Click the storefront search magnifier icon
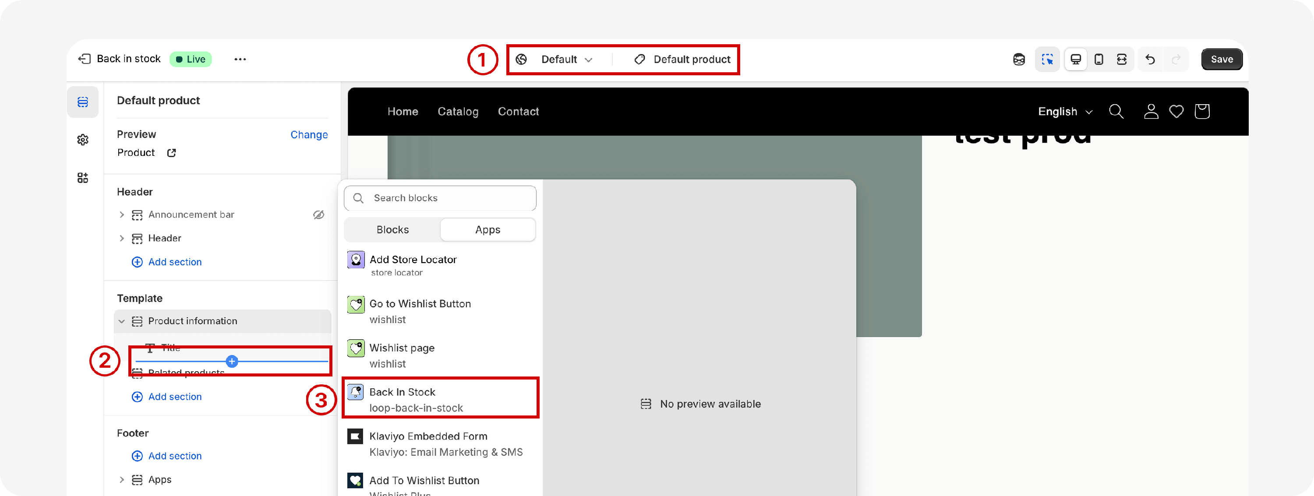Screen dimensions: 1314x496 point(1116,111)
